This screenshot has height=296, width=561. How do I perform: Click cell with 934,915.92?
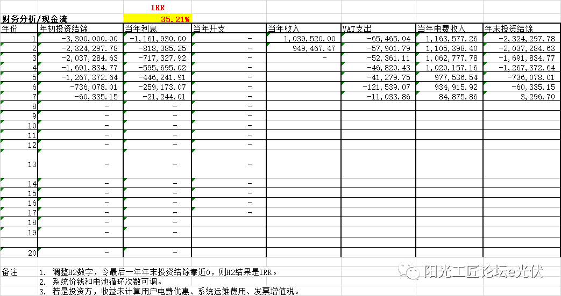click(x=449, y=87)
